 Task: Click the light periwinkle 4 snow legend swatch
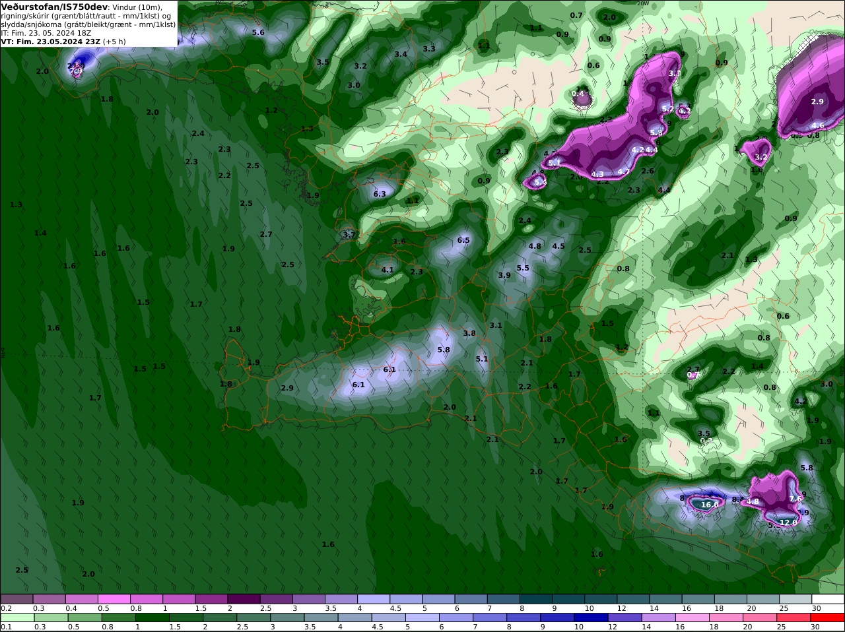(374, 599)
